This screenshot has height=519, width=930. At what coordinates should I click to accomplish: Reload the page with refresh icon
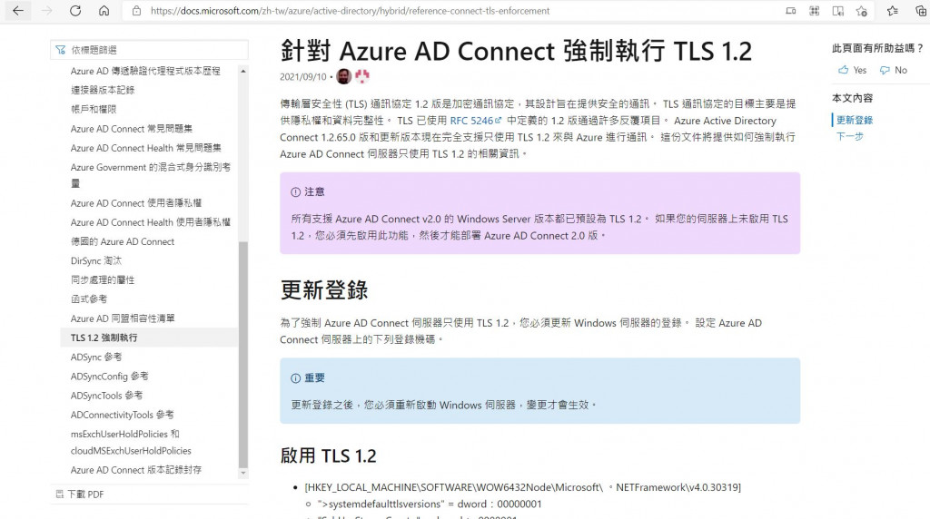75,11
